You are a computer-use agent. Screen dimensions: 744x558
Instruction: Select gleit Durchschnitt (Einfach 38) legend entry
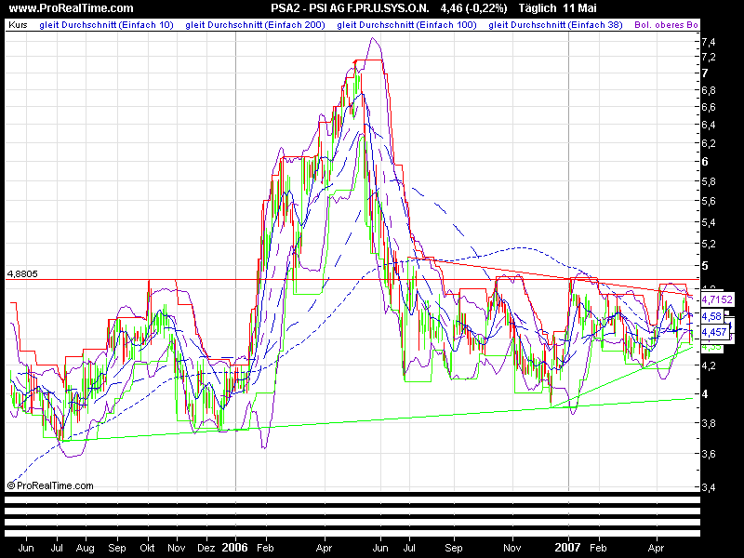click(555, 25)
